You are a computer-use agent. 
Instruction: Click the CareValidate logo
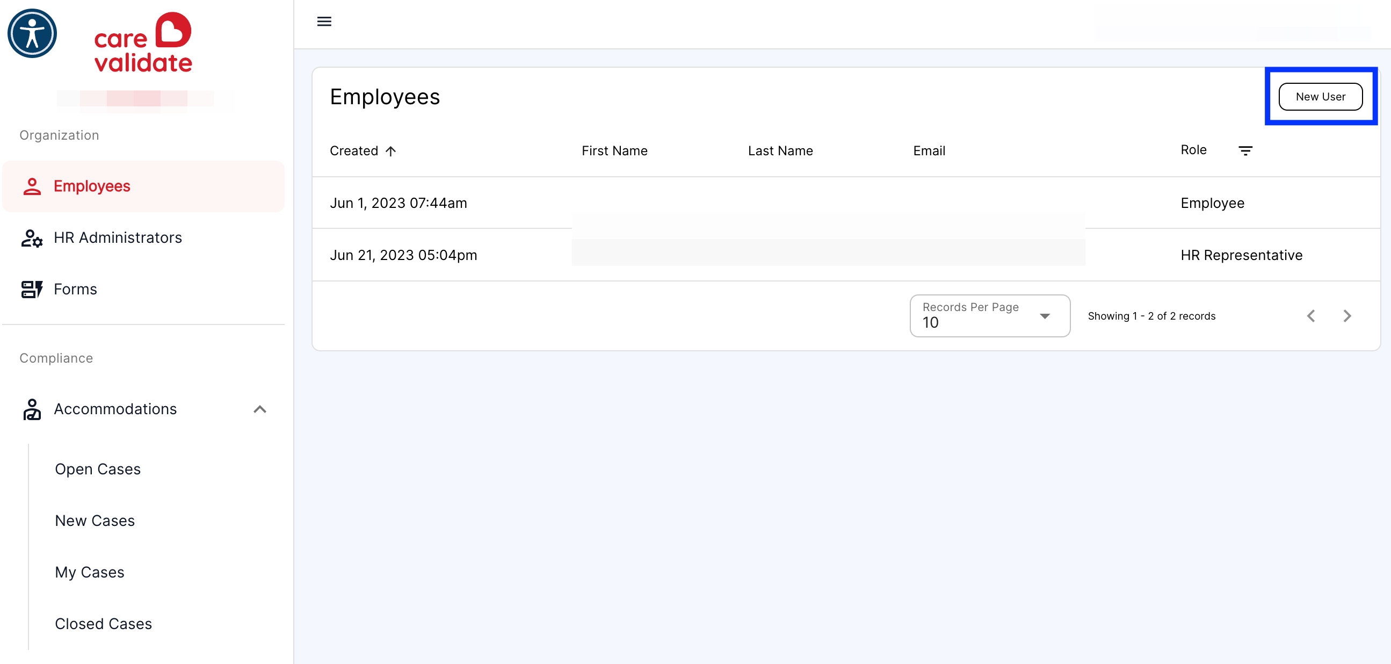tap(143, 42)
